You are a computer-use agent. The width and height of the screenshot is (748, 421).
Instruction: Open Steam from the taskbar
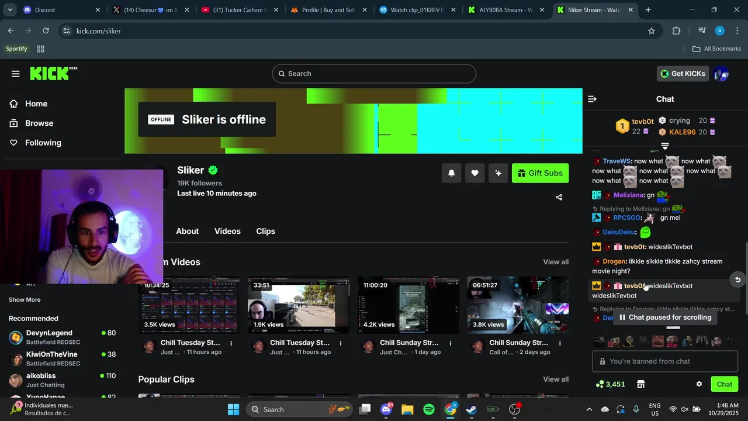click(472, 409)
